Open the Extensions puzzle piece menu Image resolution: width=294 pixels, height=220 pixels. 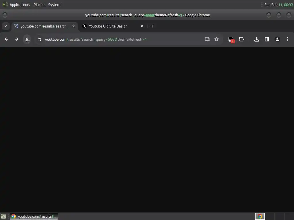[x=241, y=39]
